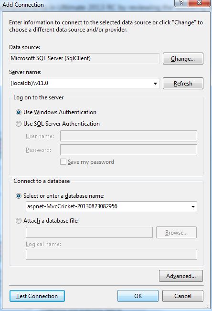Image resolution: width=212 pixels, height=311 pixels.
Task: Close the Add Connection dialog
Action: 199,3
